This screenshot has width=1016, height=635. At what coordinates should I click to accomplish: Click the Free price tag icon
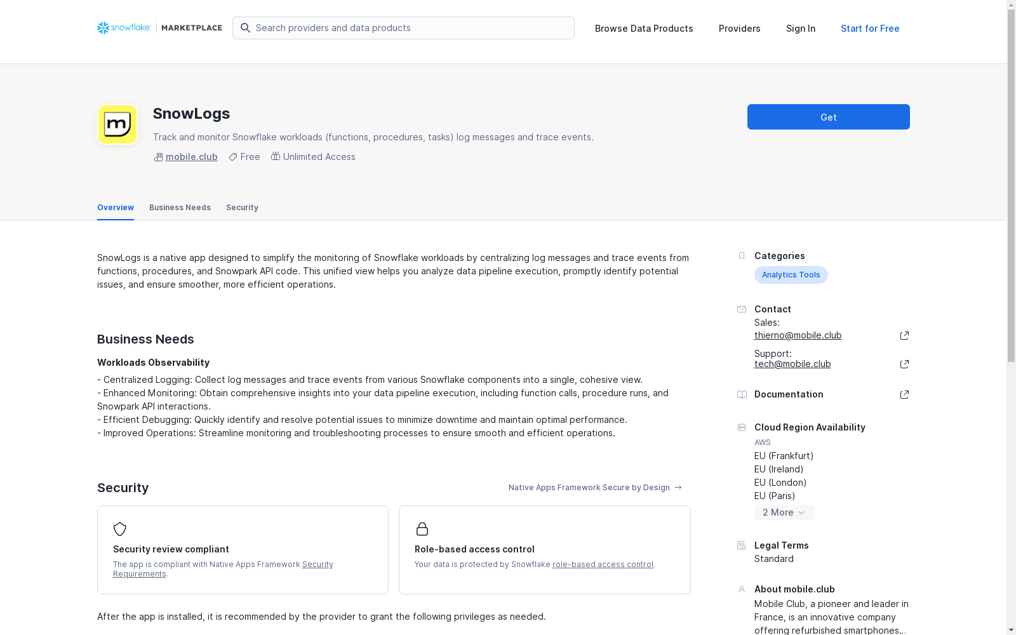point(233,157)
